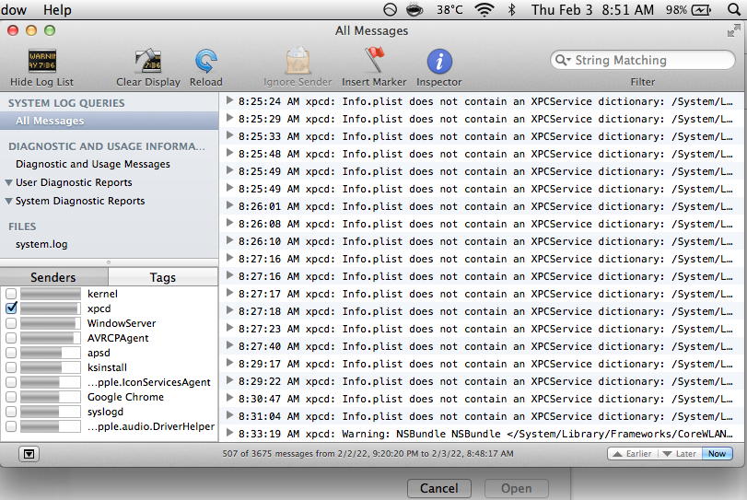Select Diagnostic and Usage Messages
Screen dimensions: 747x500
pos(93,164)
